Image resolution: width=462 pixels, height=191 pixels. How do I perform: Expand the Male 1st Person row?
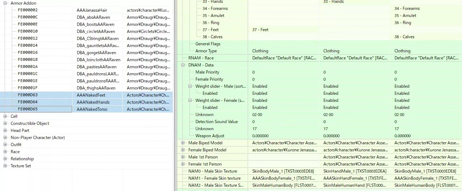coord(183,157)
